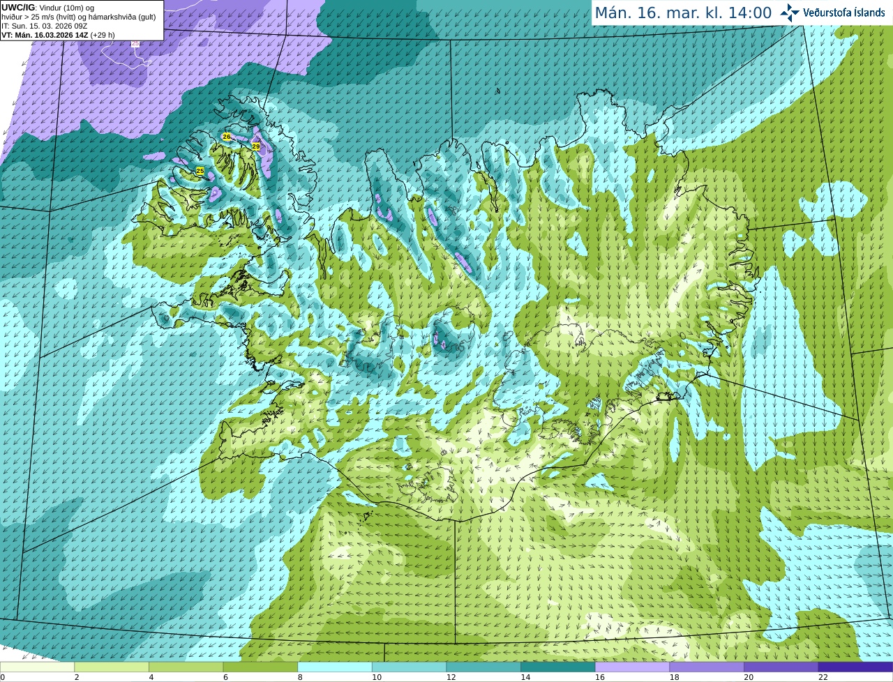The image size is (893, 682).
Task: Click the 8–10 m/s light cyan swatch
Action: click(x=335, y=667)
